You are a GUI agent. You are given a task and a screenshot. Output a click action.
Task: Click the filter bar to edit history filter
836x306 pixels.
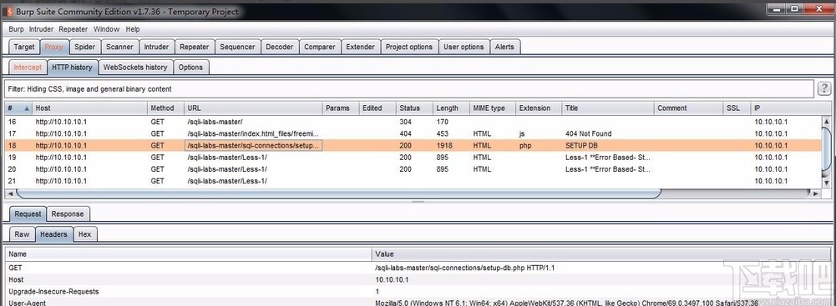[x=409, y=89]
